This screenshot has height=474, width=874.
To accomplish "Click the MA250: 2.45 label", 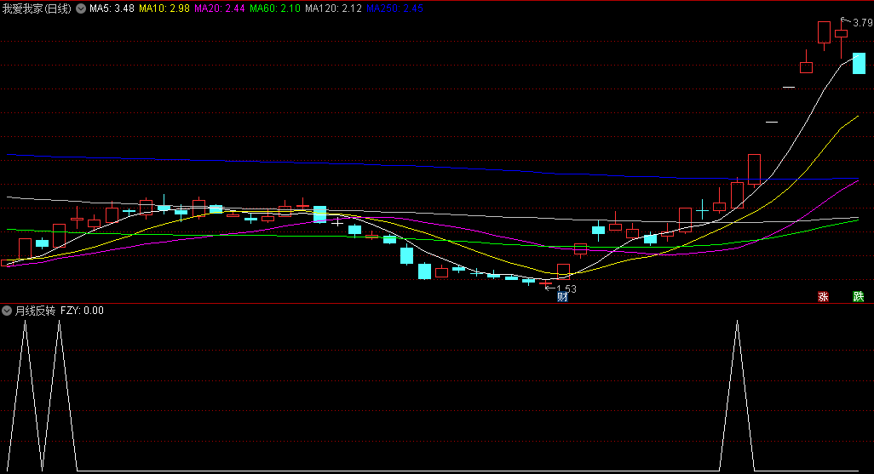I will (x=394, y=9).
